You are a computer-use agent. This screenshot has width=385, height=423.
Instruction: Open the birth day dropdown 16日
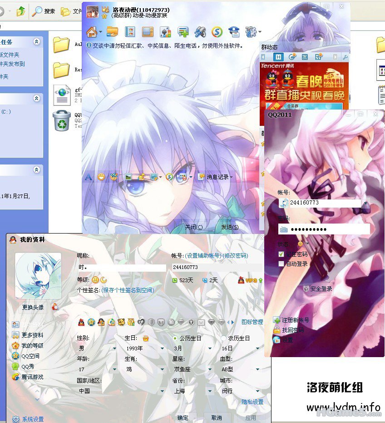(x=257, y=348)
